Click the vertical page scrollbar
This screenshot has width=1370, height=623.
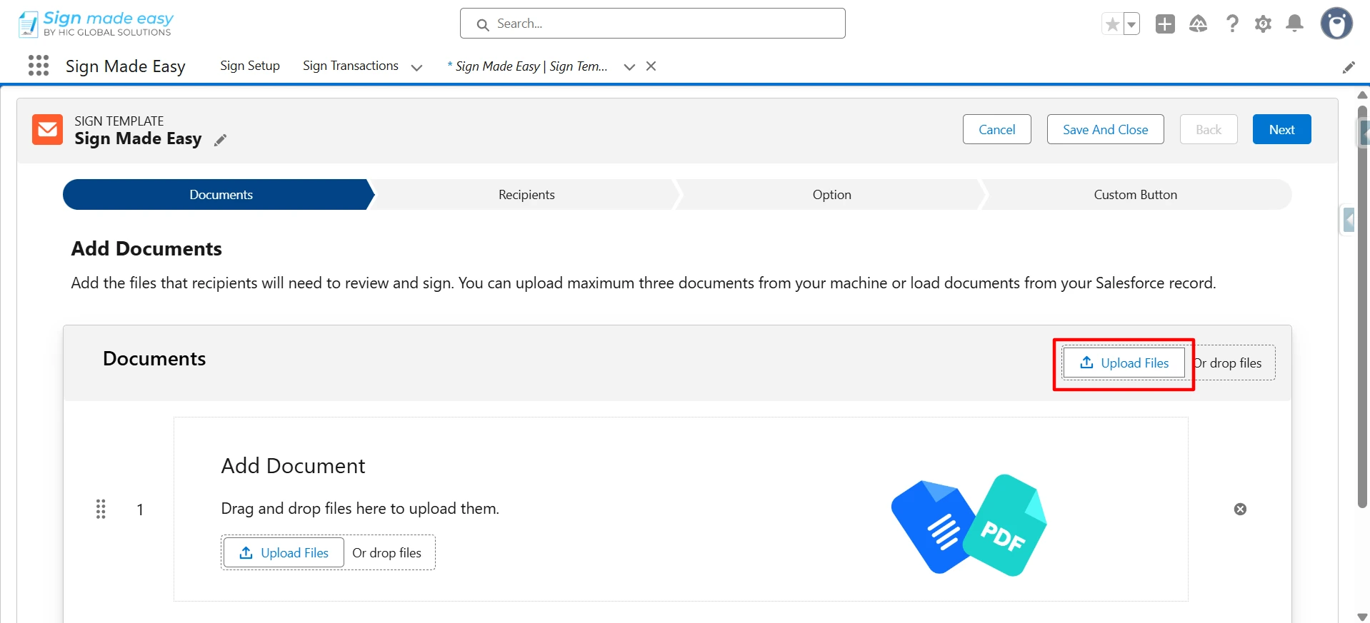pos(1363,307)
